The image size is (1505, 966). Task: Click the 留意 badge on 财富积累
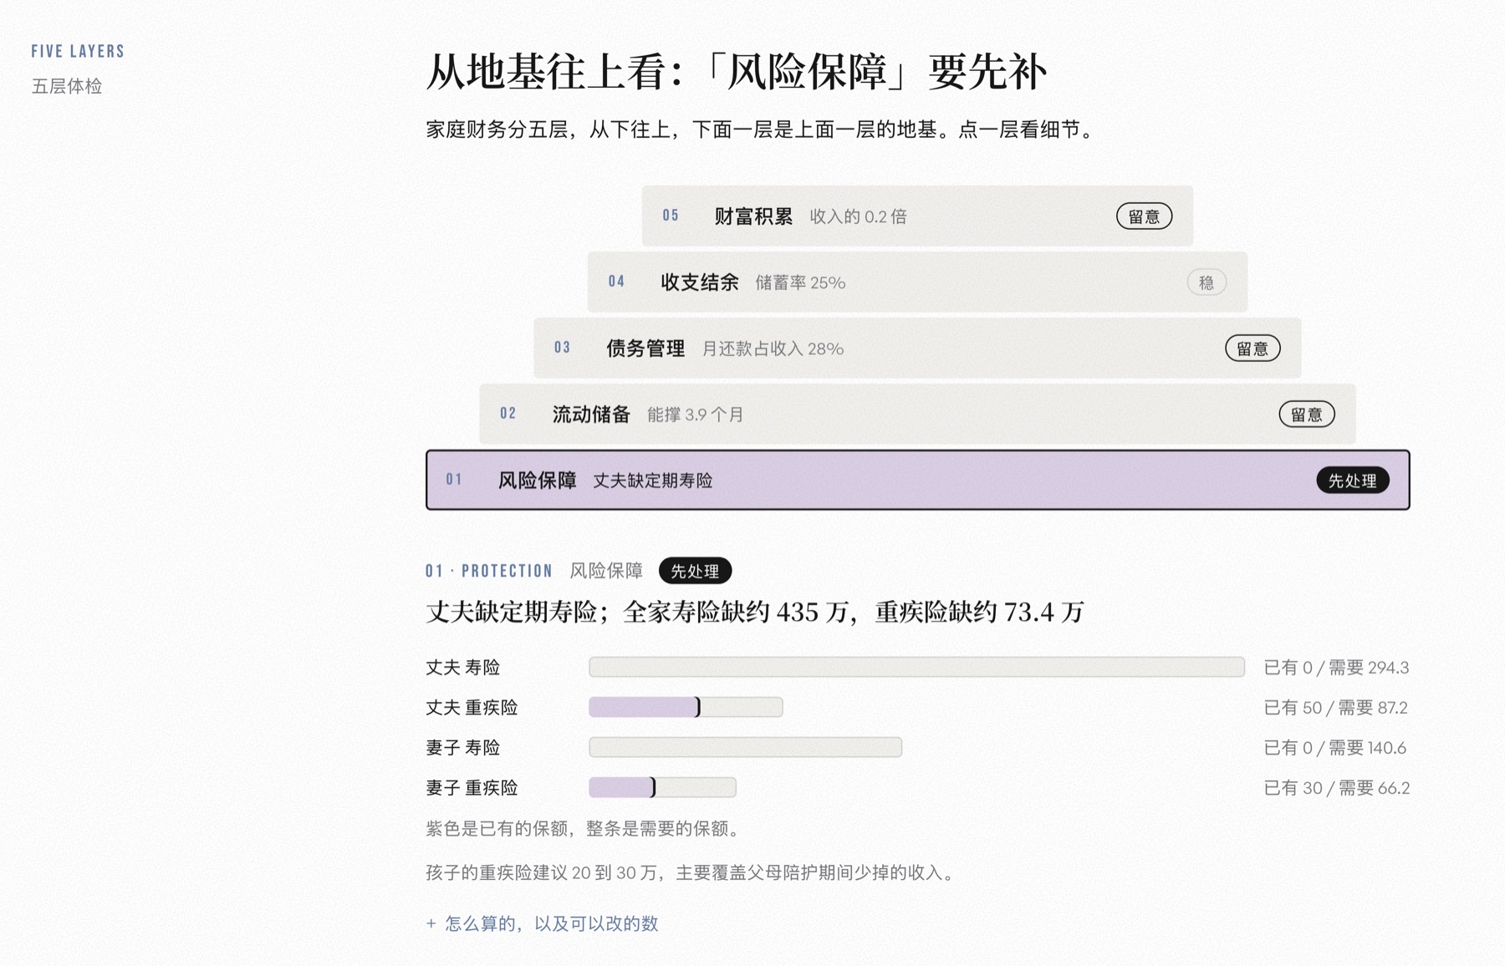point(1144,216)
